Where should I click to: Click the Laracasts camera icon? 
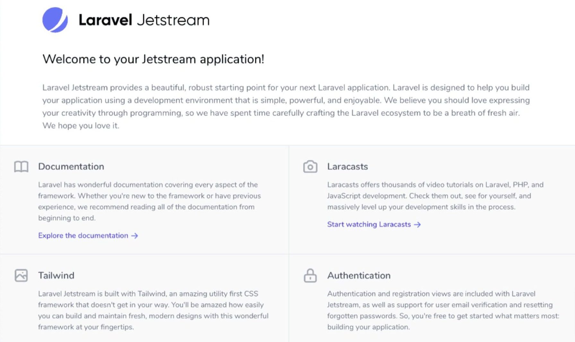click(x=309, y=167)
